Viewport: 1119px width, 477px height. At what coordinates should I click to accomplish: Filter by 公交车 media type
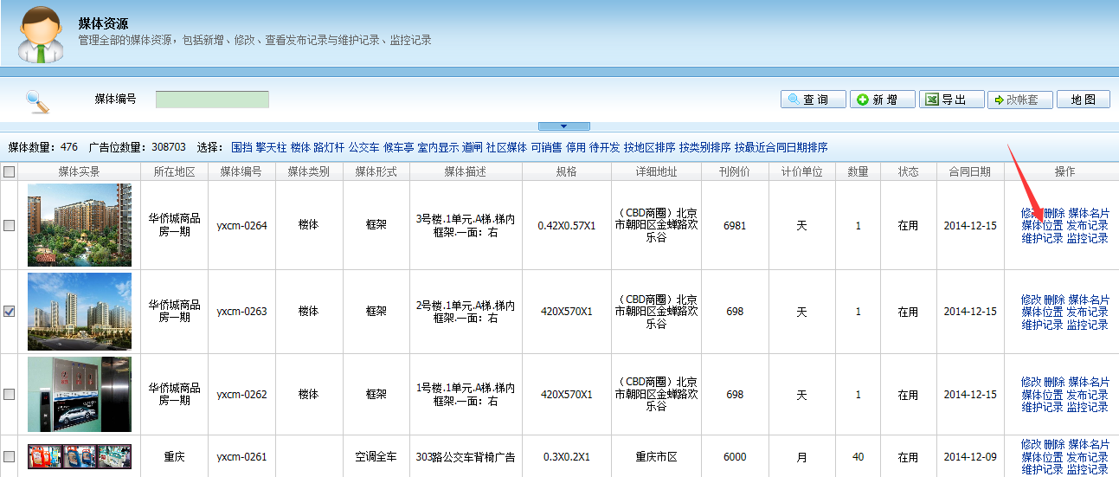tap(363, 147)
